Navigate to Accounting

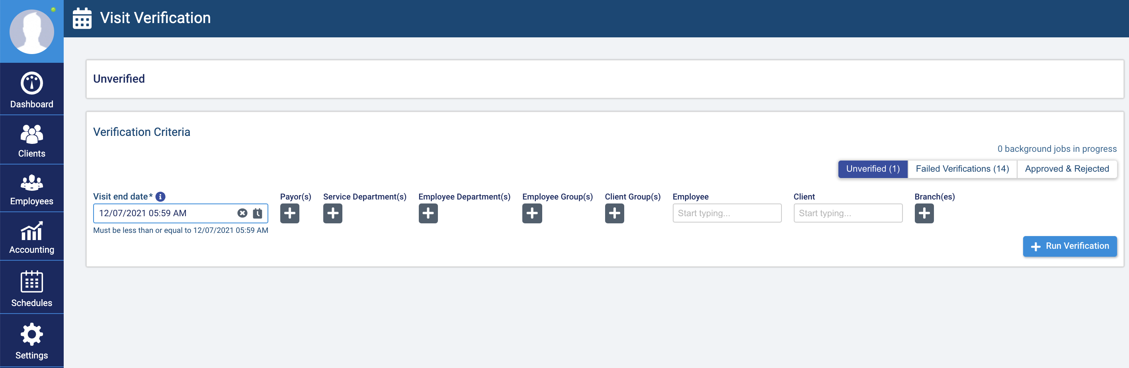[x=31, y=237]
